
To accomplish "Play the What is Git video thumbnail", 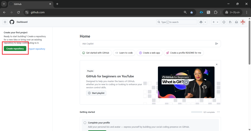I will click(186, 82).
